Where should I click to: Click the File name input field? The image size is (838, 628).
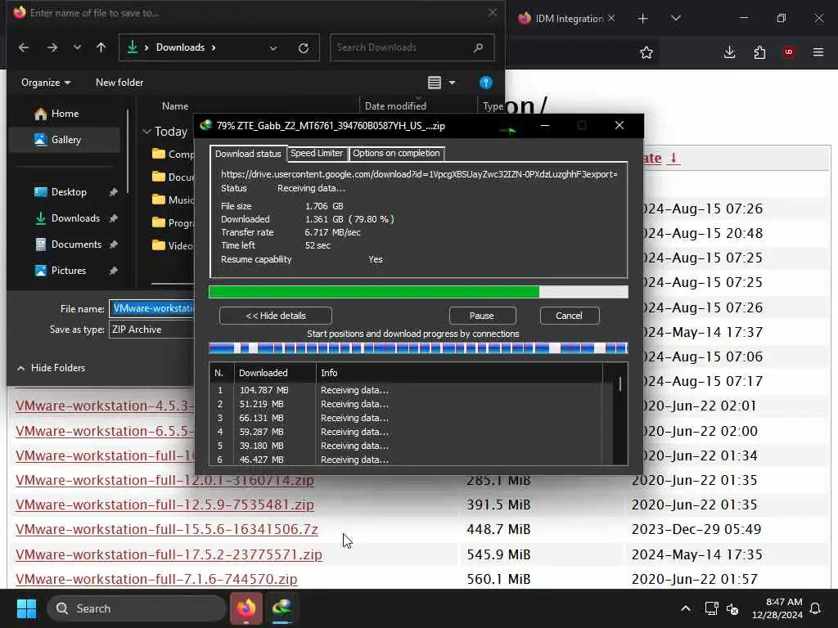[153, 308]
